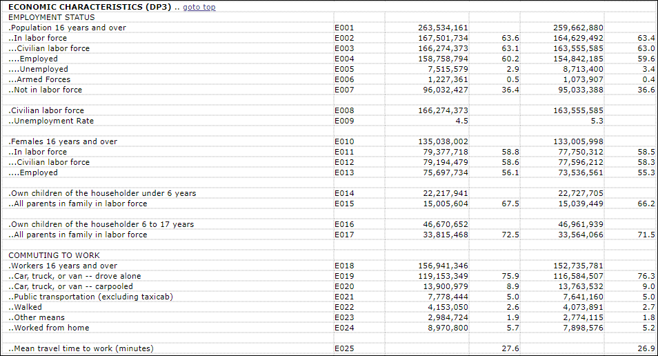Image resolution: width=658 pixels, height=356 pixels.
Task: Click value 15,005,604
Action: click(x=446, y=204)
